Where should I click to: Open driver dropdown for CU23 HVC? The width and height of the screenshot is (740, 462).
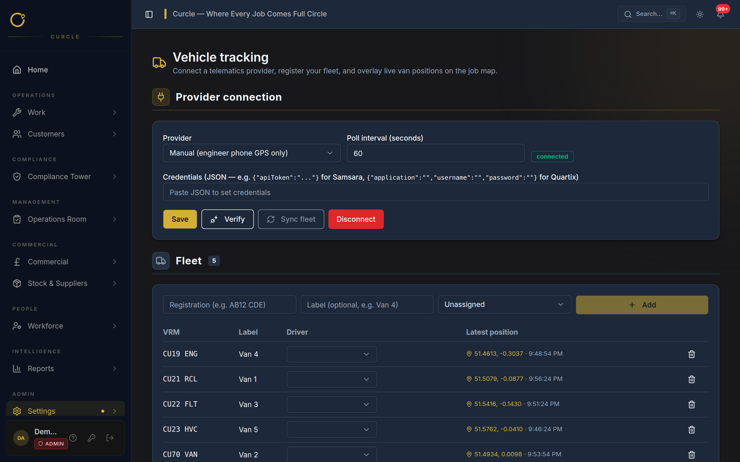point(332,430)
